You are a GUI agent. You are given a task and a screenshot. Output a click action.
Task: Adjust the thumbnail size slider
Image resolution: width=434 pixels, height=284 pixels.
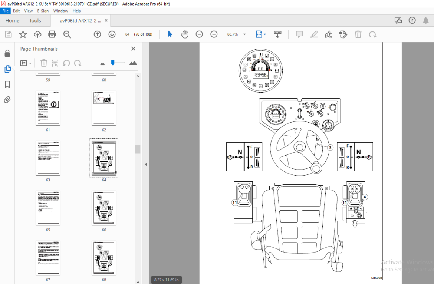tap(113, 63)
